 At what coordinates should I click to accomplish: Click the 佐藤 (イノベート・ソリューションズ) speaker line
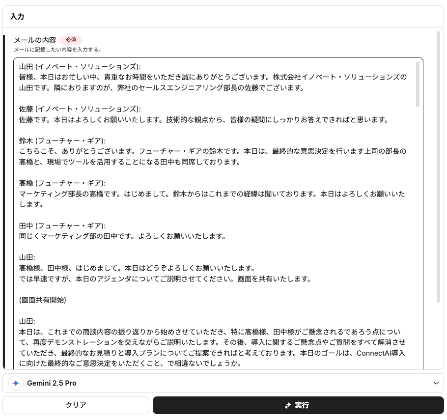[x=80, y=109]
